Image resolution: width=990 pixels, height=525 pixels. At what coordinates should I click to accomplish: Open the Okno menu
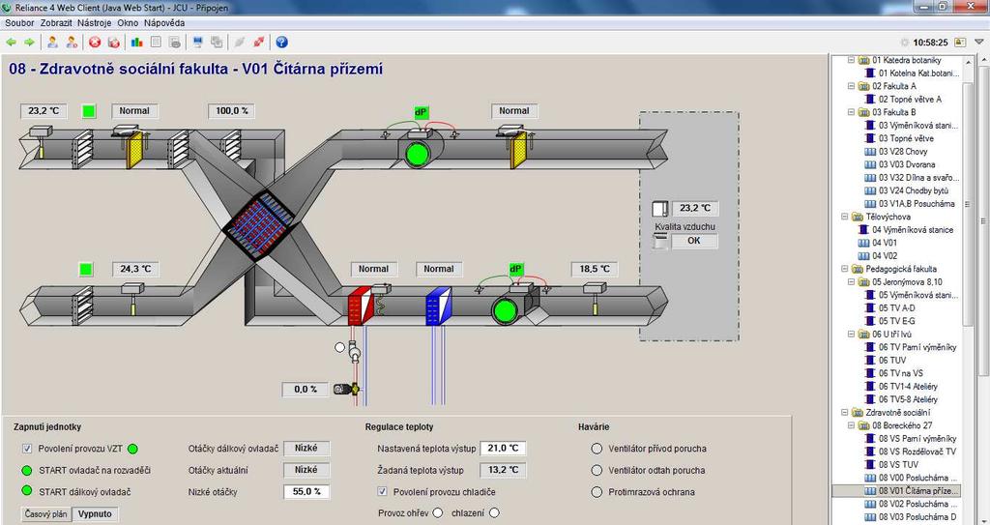[x=128, y=23]
